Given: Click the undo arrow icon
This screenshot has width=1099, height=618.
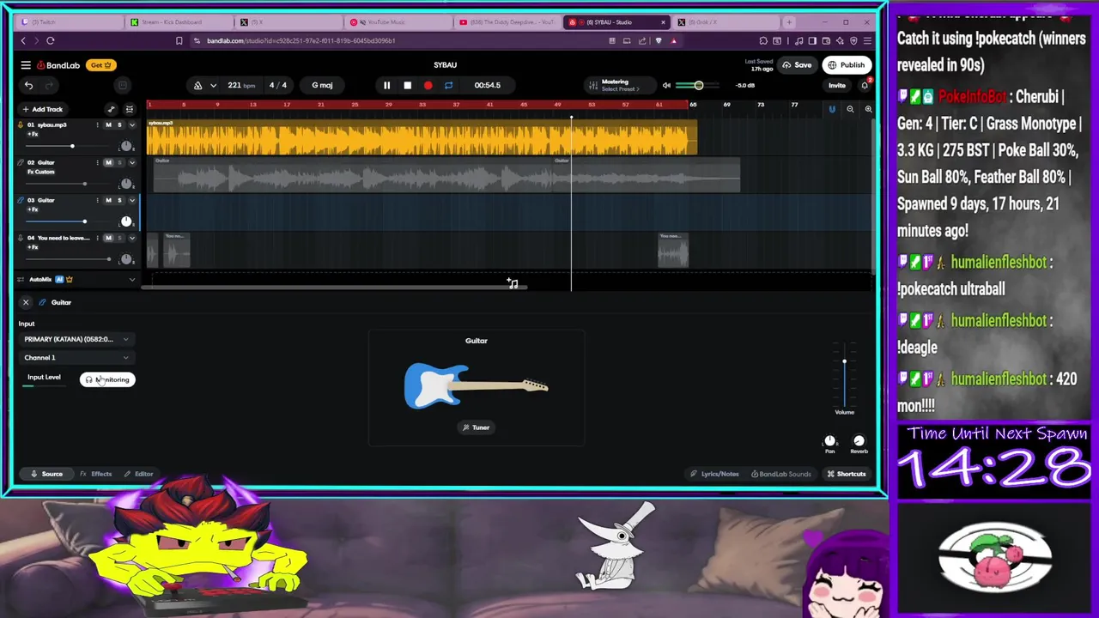Looking at the screenshot, I should [28, 85].
